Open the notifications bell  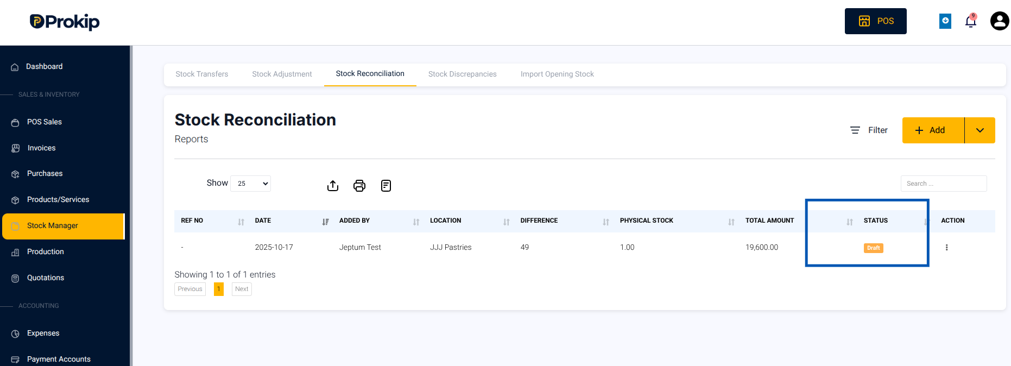tap(971, 21)
